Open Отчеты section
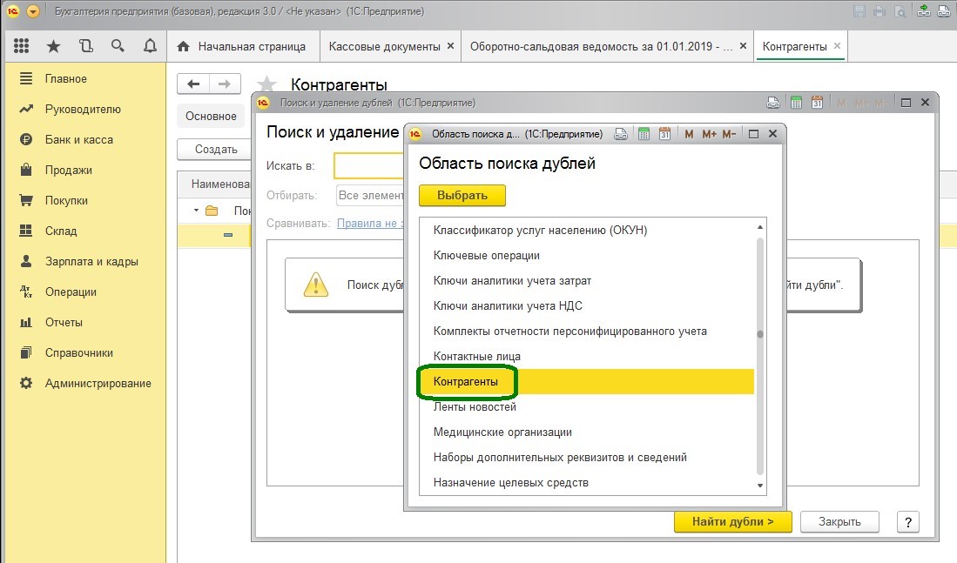The width and height of the screenshot is (957, 563). (64, 323)
